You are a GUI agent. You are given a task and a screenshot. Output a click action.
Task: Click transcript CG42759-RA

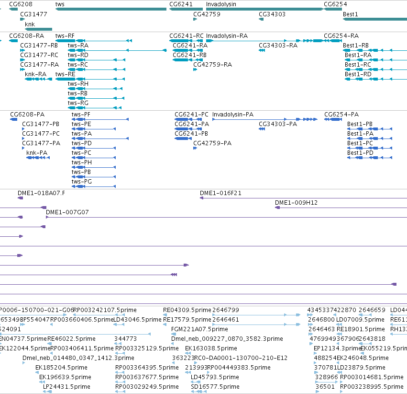[195, 70]
